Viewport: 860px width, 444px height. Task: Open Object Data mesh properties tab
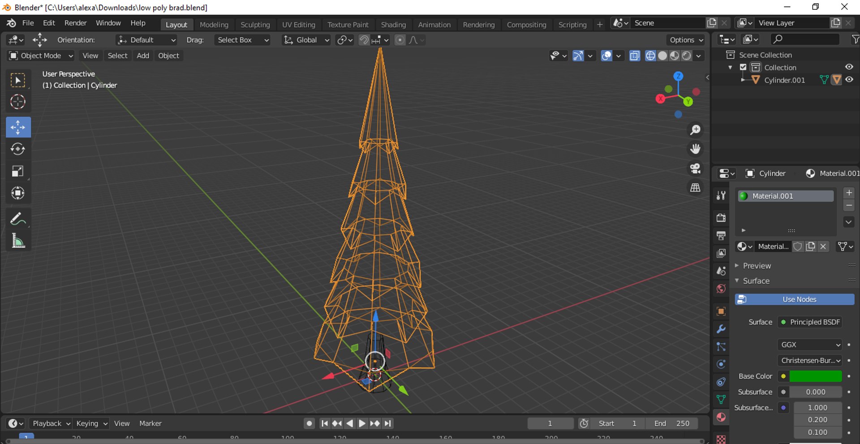[x=721, y=399]
